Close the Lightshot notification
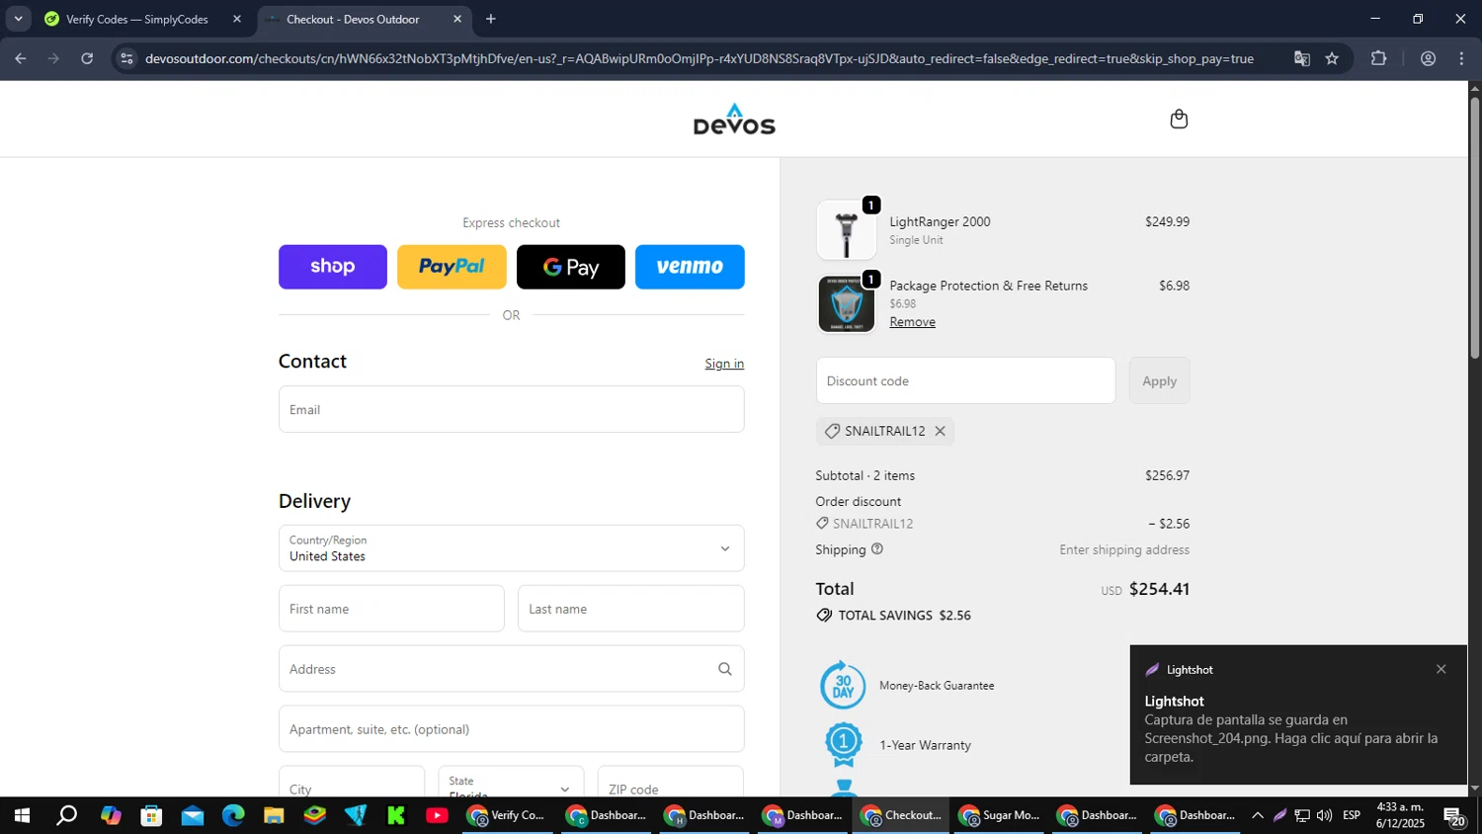1482x834 pixels. point(1441,669)
